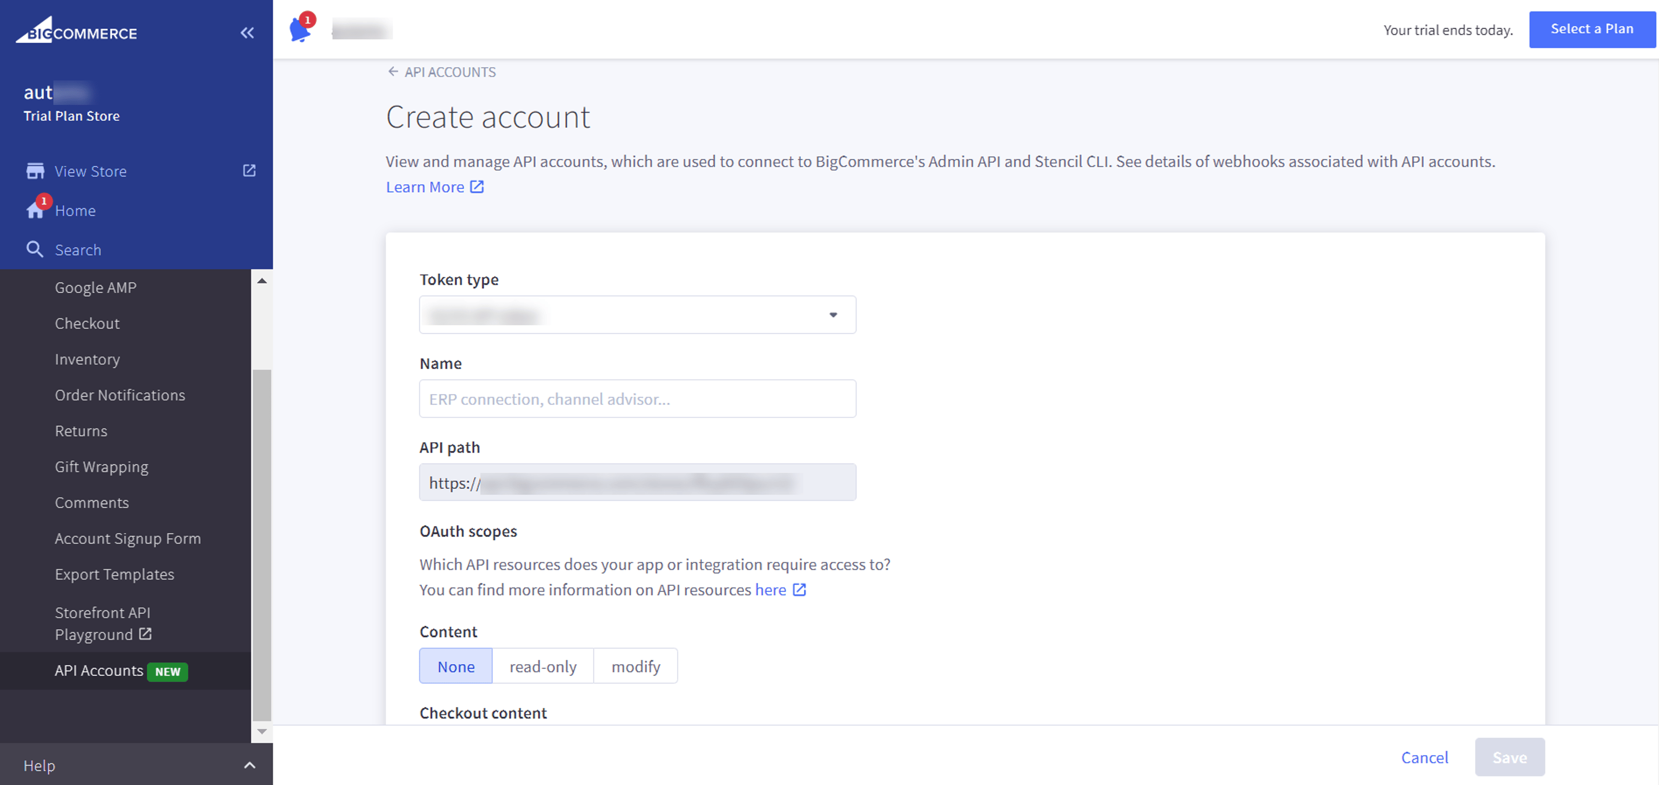Image resolution: width=1659 pixels, height=785 pixels.
Task: Open the notifications bell
Action: 300,29
